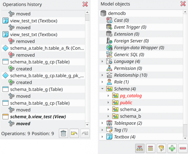This screenshot has width=188, height=154.
Task: Click the Foreign-data Wrapper globe icon
Action: click(109, 48)
